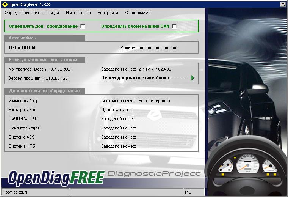
Task: Close the OpenDiagFree window
Action: (283, 5)
